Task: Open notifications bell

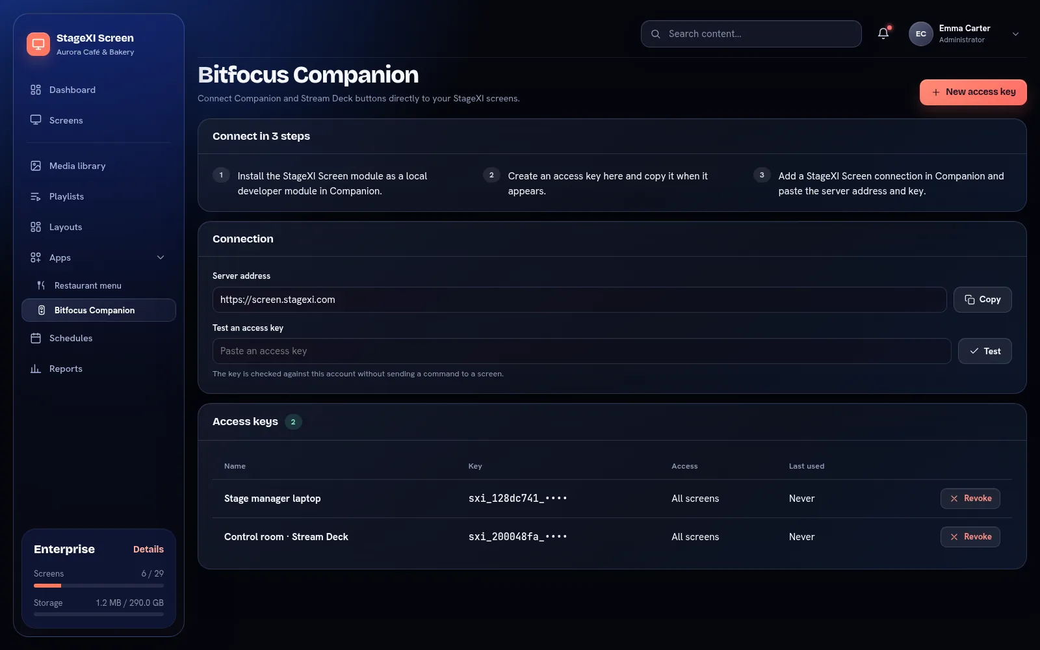Action: click(883, 34)
